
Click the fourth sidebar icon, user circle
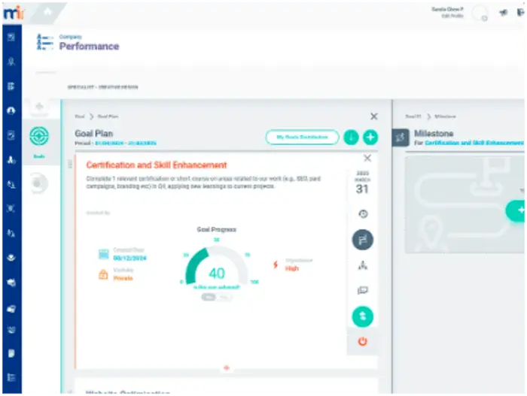11,110
